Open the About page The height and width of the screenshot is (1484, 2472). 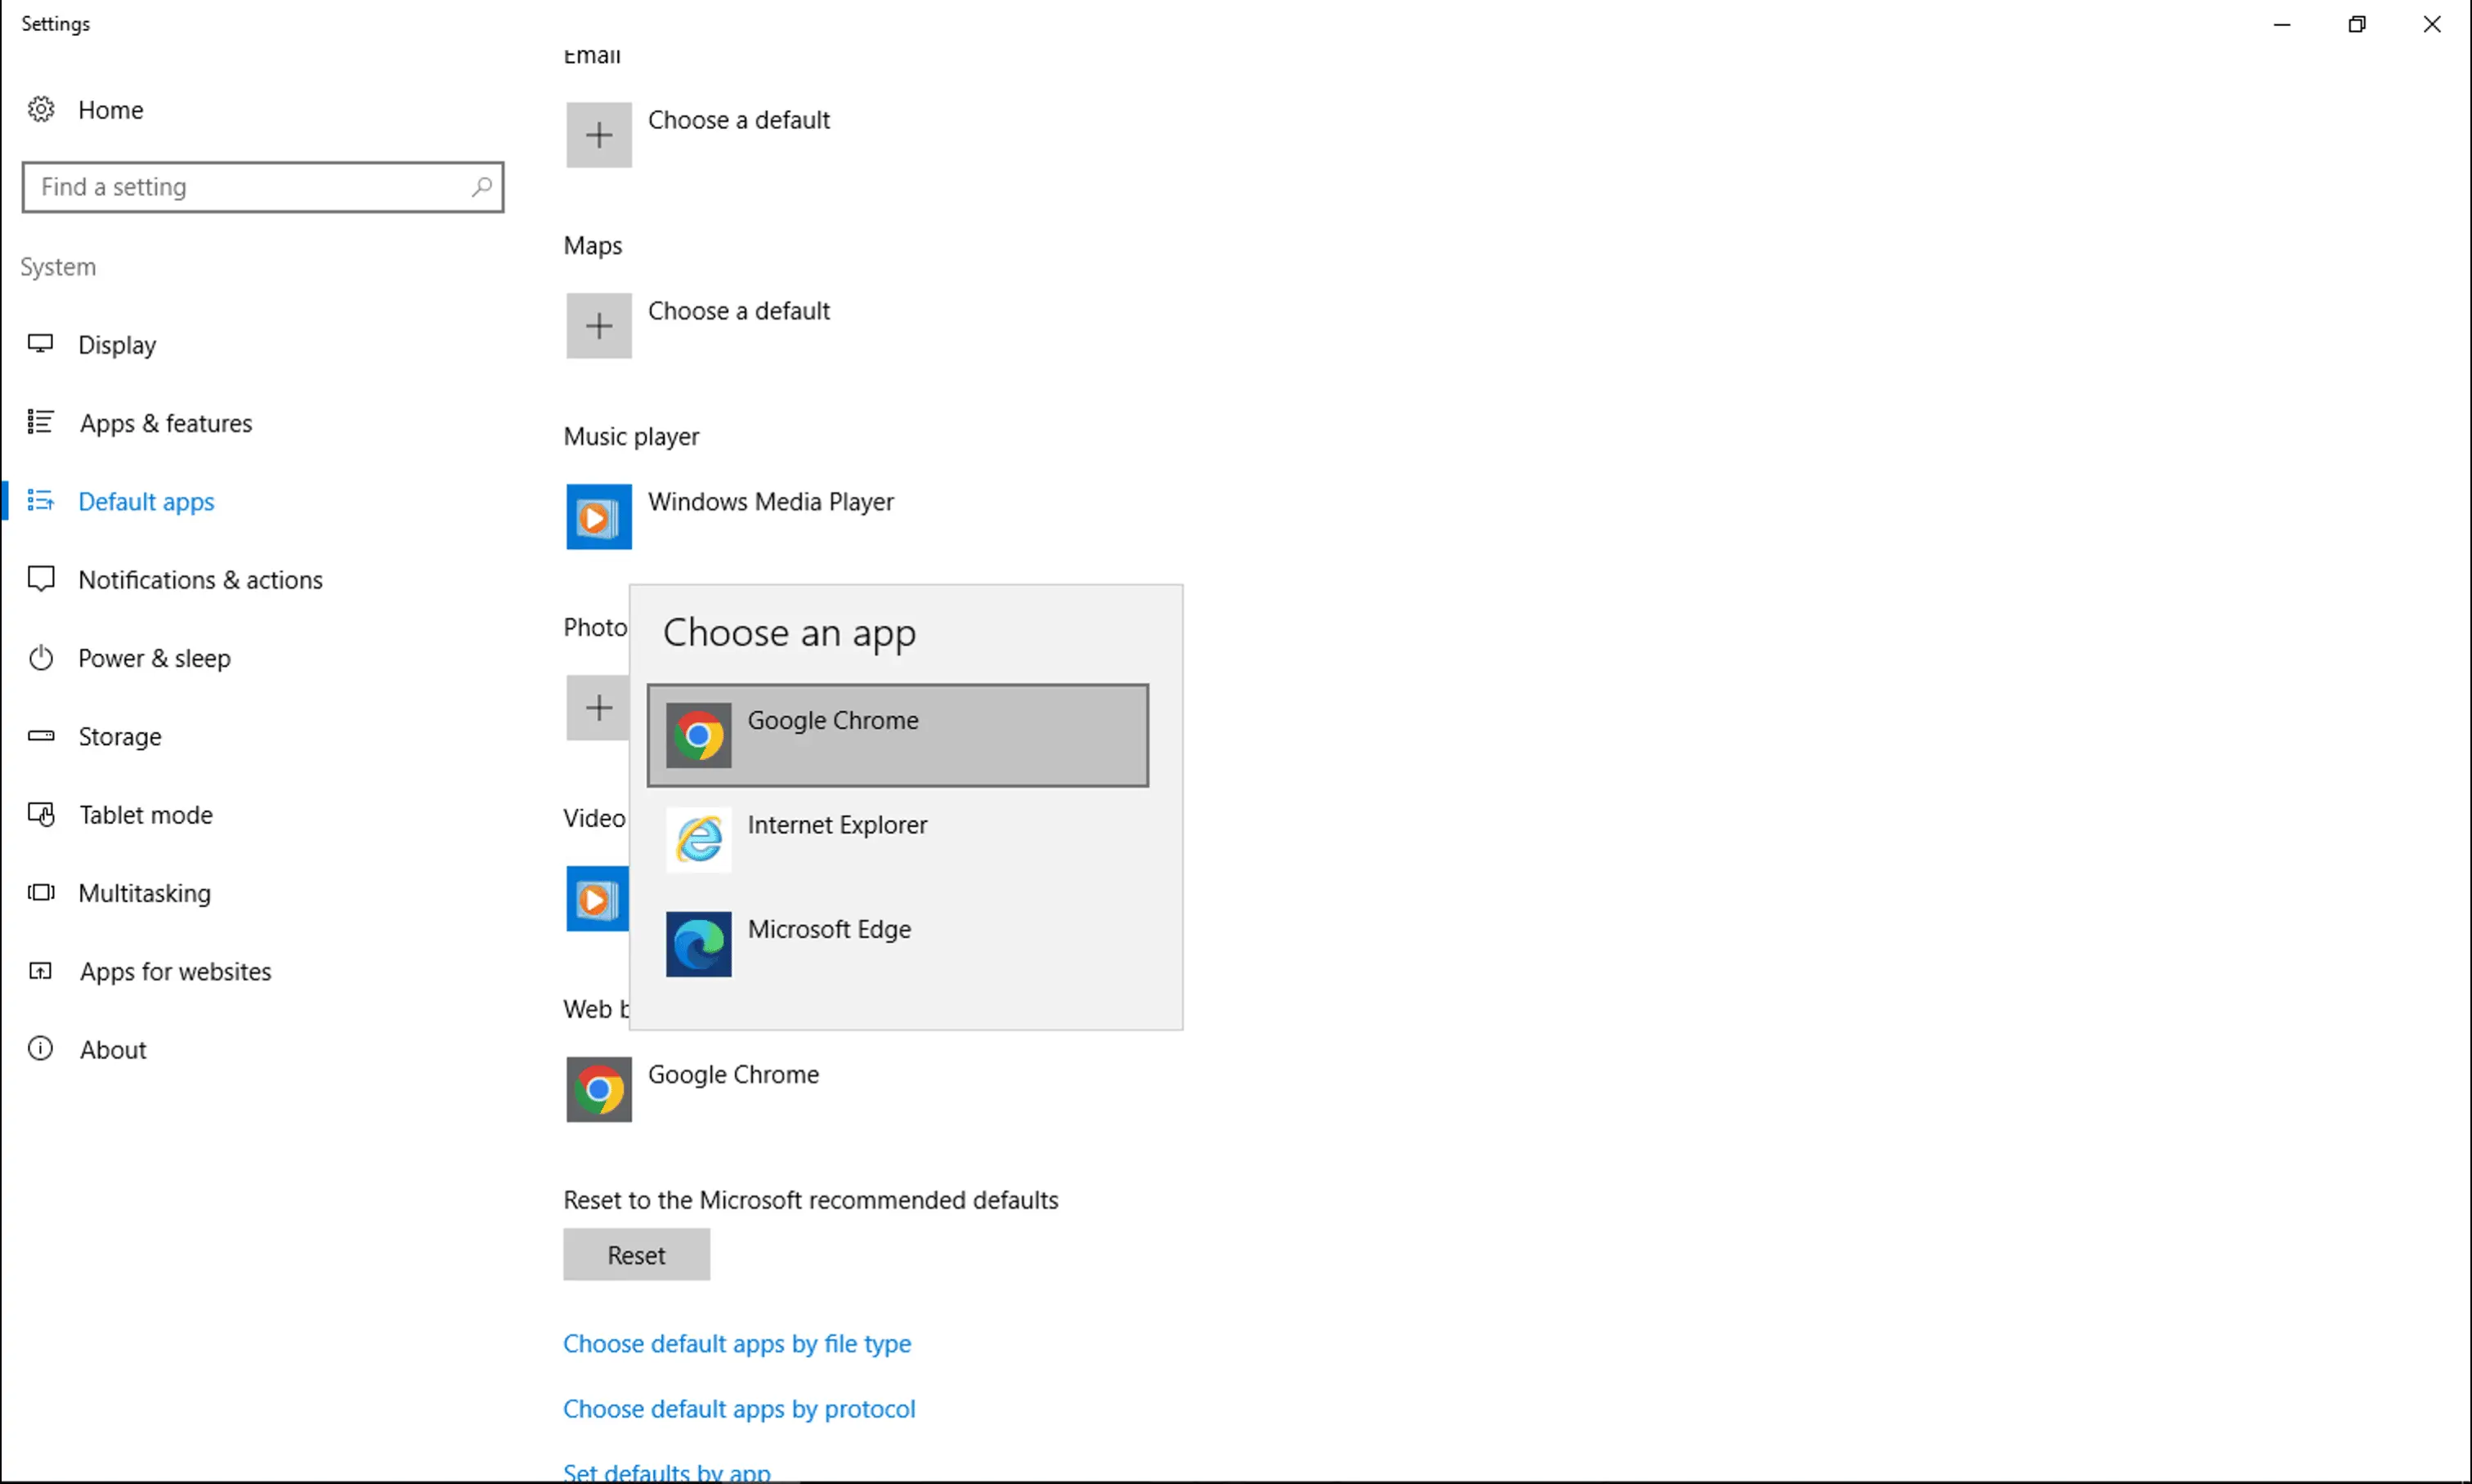coord(113,1049)
